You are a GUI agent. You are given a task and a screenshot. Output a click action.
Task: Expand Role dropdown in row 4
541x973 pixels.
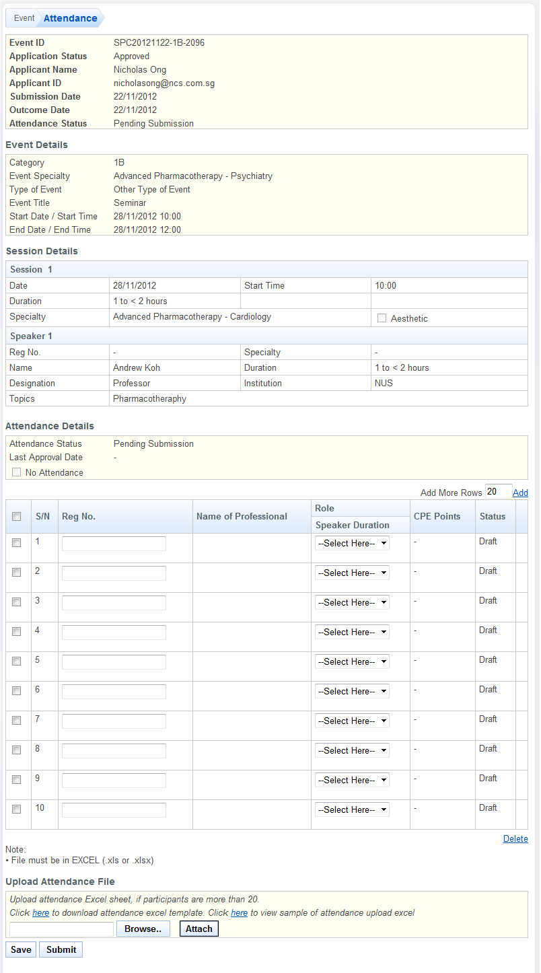[x=352, y=632]
